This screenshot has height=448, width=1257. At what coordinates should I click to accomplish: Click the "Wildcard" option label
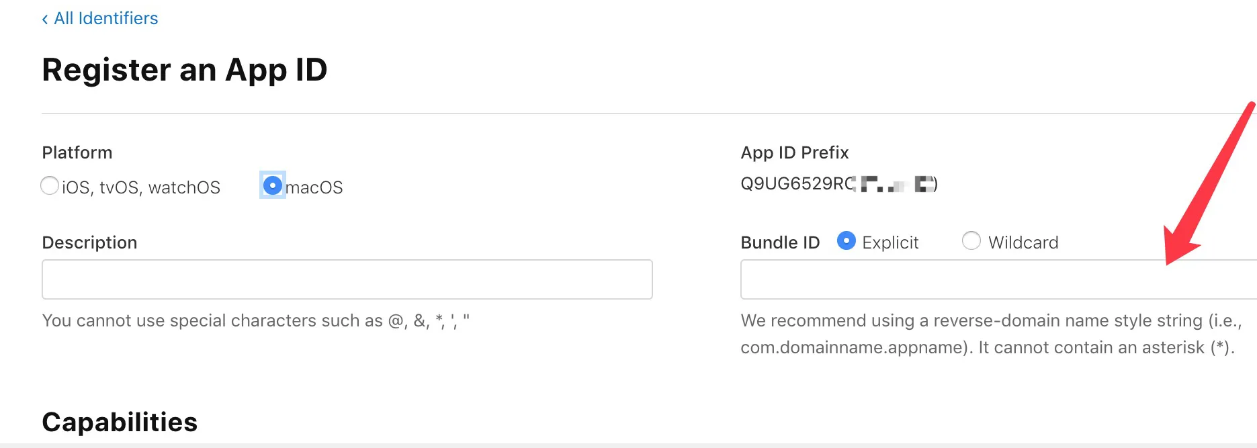[x=1023, y=242]
